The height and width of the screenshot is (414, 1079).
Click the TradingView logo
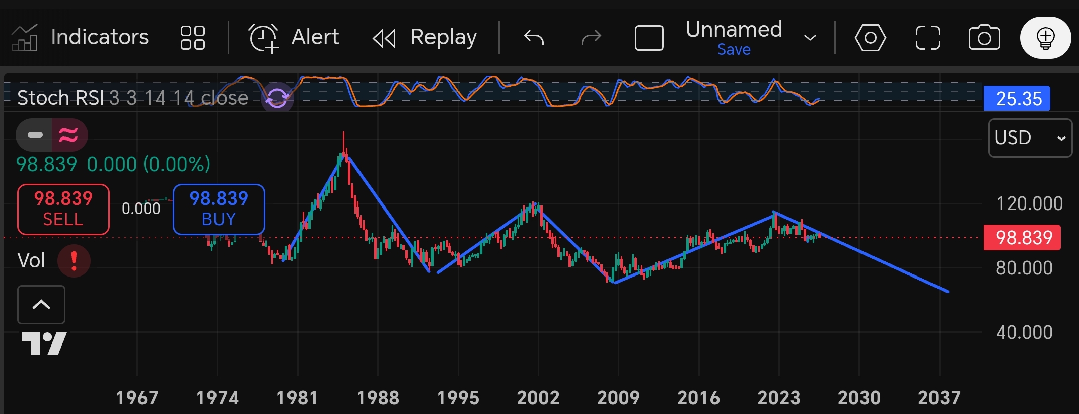pos(44,344)
